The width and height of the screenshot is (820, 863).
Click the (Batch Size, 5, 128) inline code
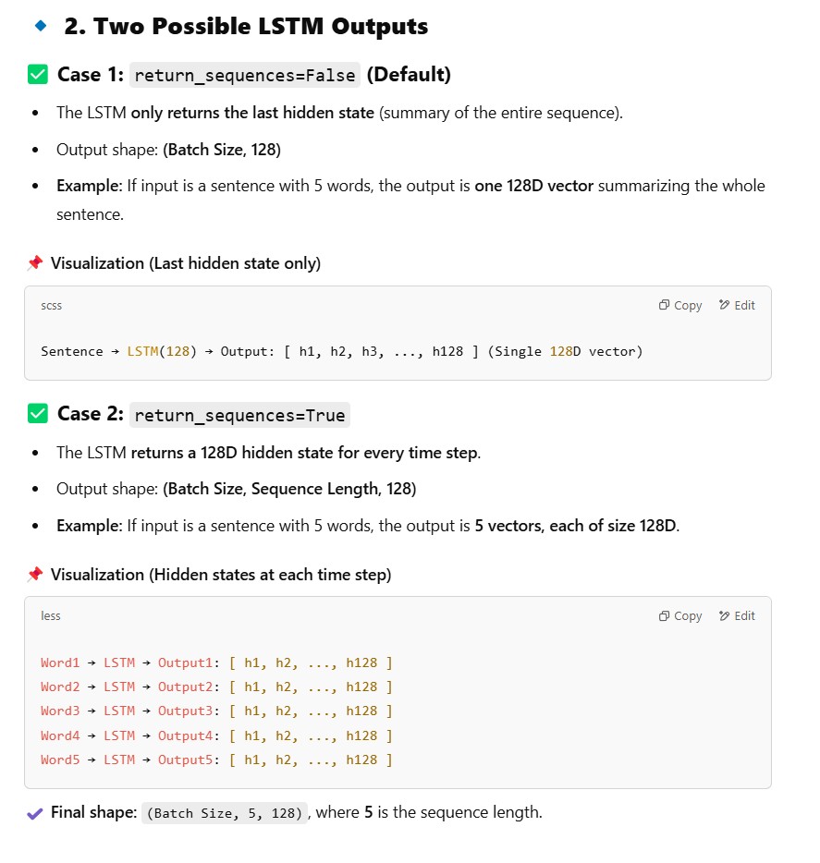pyautogui.click(x=225, y=813)
